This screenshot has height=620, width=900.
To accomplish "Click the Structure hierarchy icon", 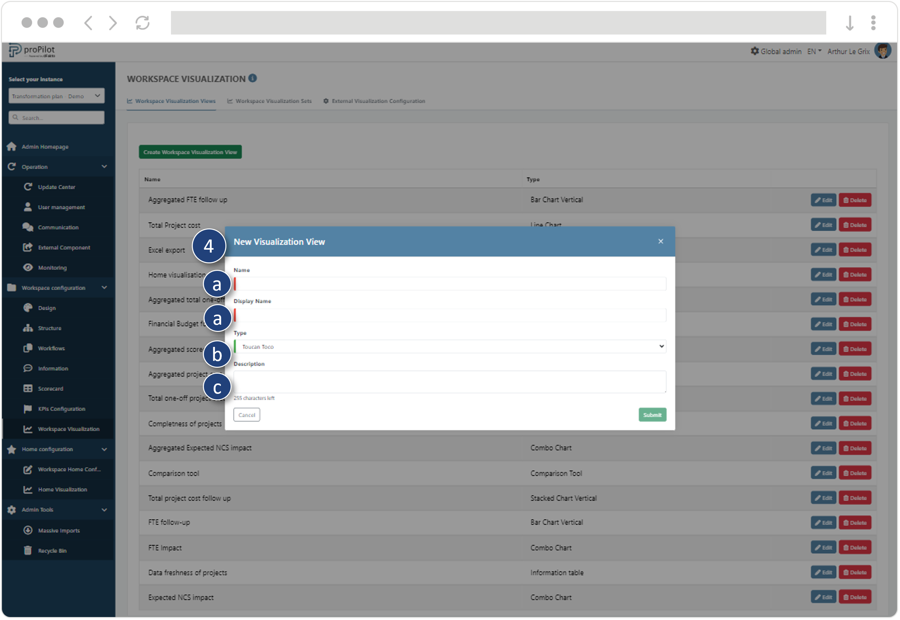I will (x=28, y=328).
